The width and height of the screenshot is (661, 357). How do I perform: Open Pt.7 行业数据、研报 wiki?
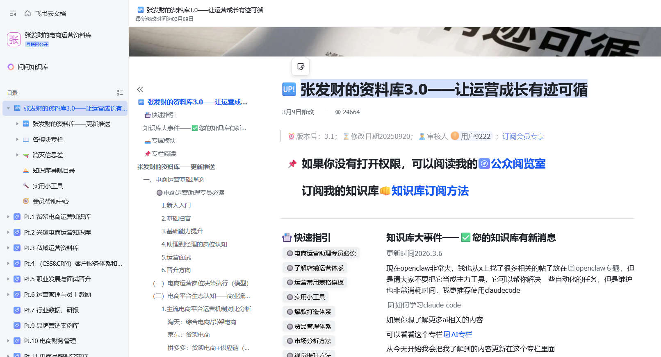click(x=51, y=310)
